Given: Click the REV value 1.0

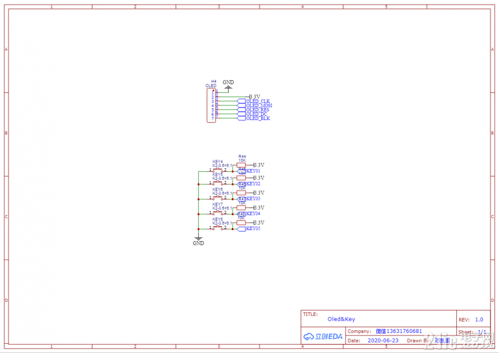Looking at the screenshot, I should 479,320.
